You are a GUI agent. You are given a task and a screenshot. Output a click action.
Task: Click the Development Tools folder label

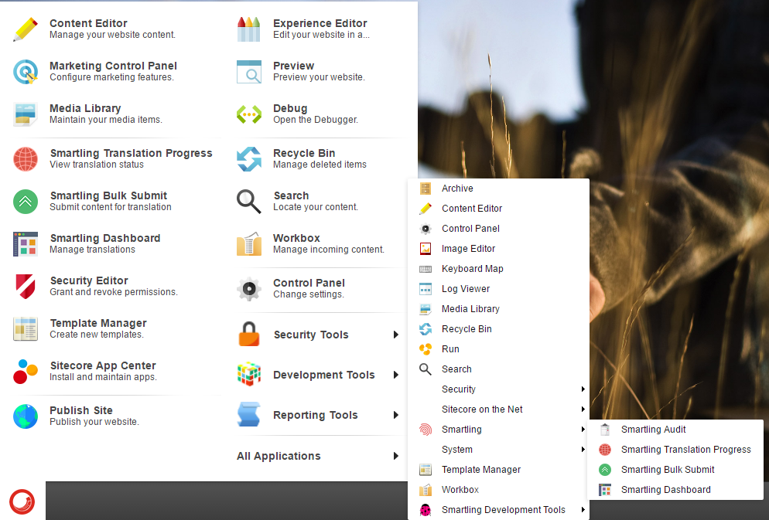(x=323, y=375)
